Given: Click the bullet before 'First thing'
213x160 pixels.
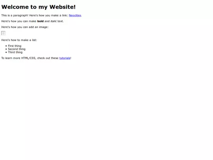Looking at the screenshot, I should click(x=6, y=46).
